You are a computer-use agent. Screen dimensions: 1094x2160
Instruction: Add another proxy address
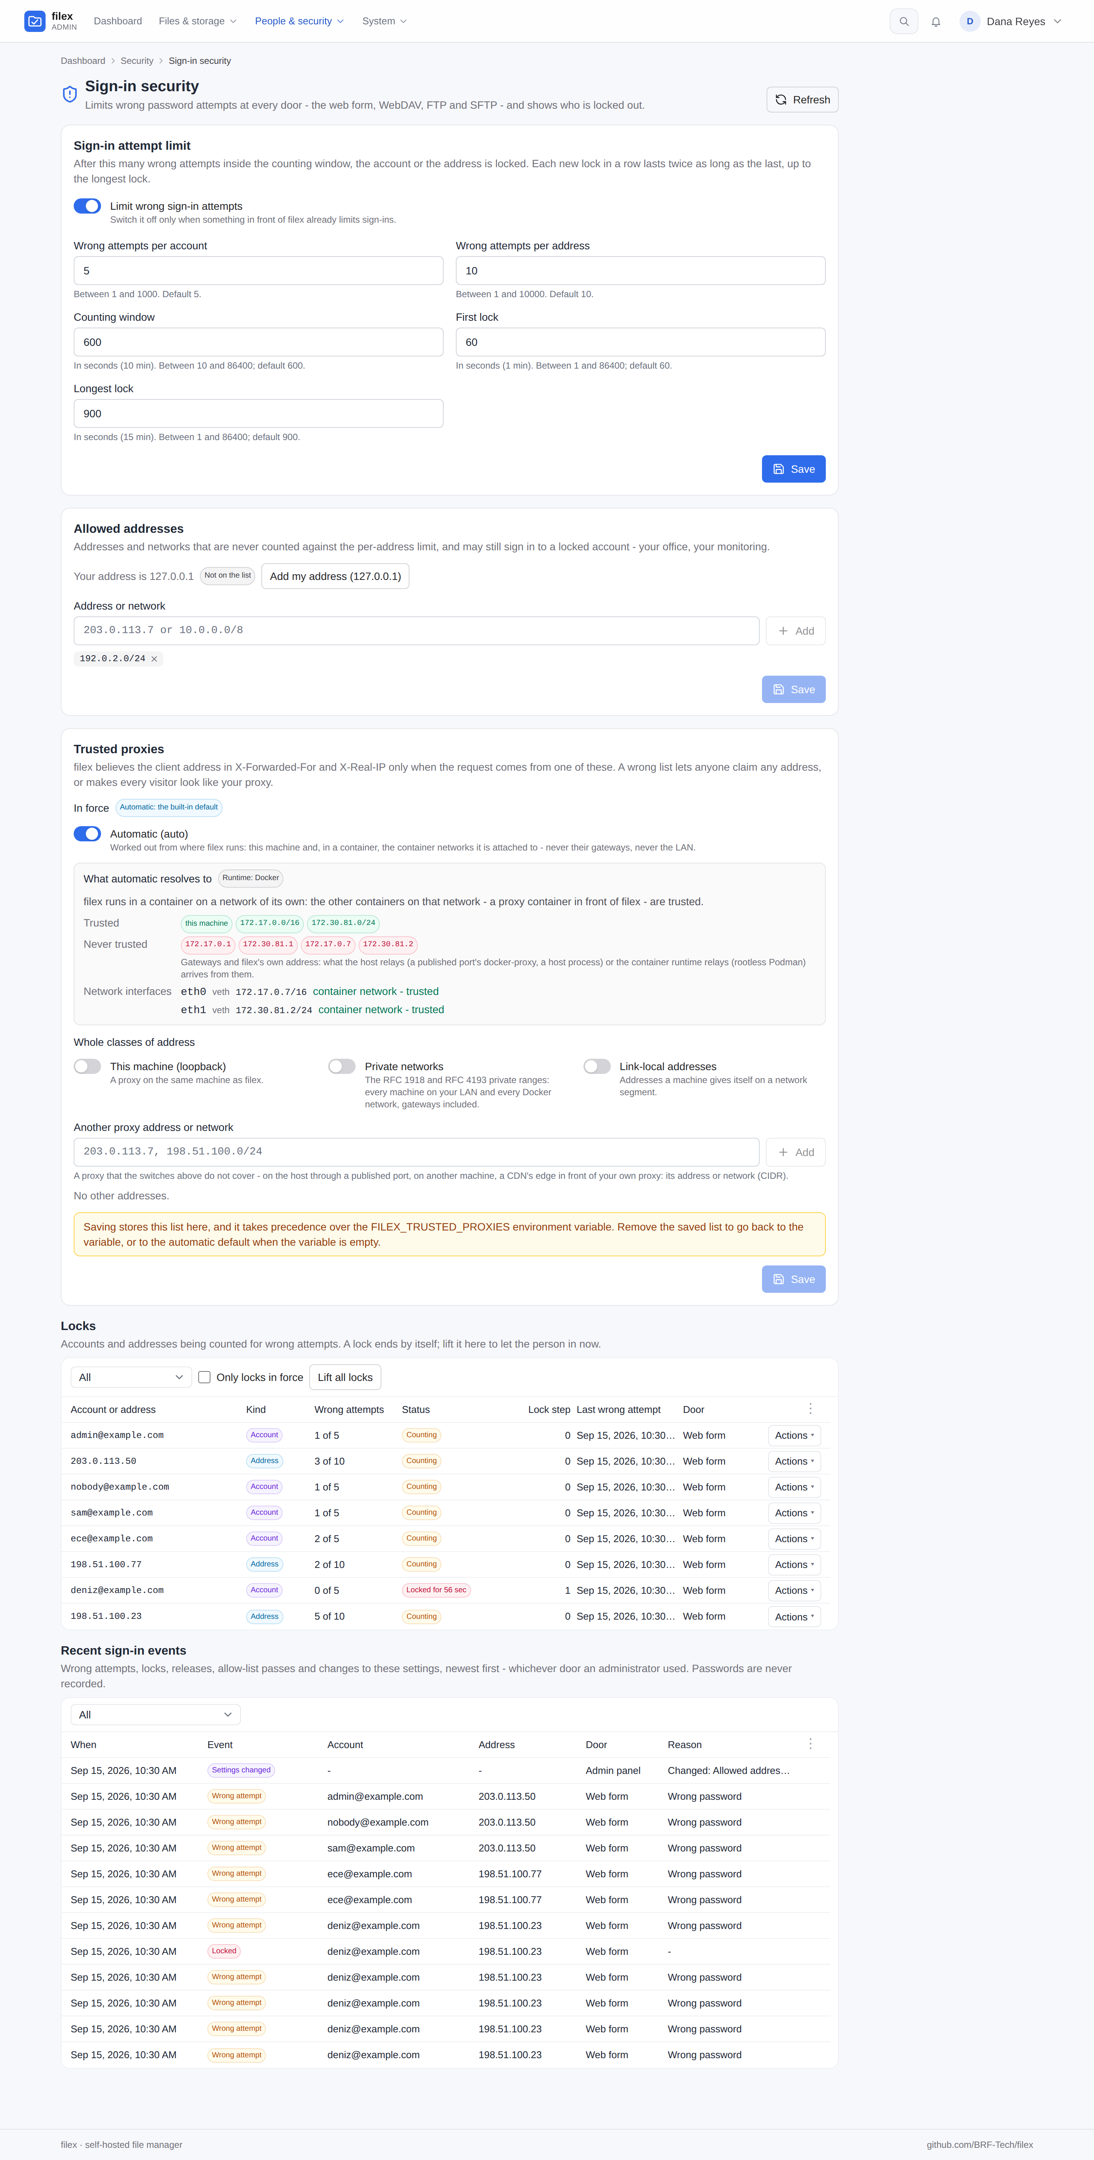(795, 1152)
